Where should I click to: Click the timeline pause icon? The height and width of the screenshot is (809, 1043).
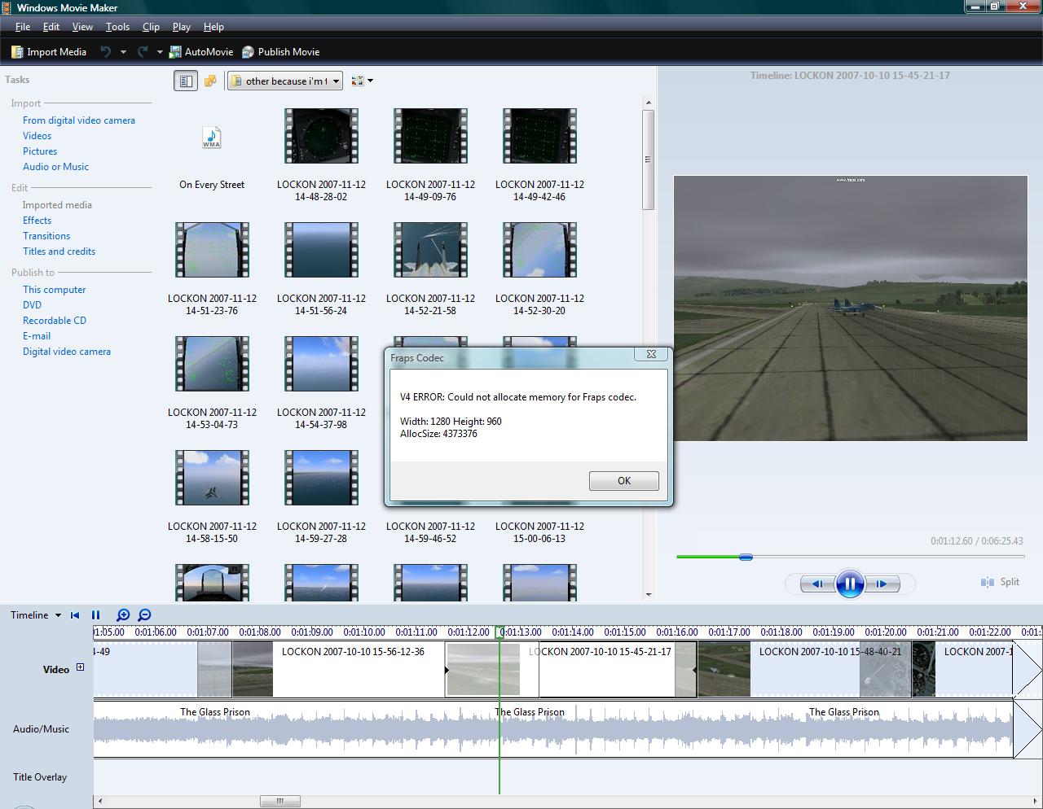95,614
